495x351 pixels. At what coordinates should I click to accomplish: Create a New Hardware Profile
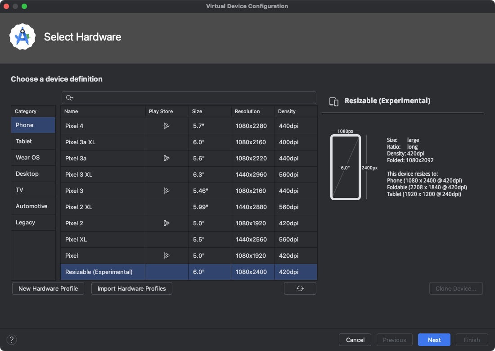48,288
